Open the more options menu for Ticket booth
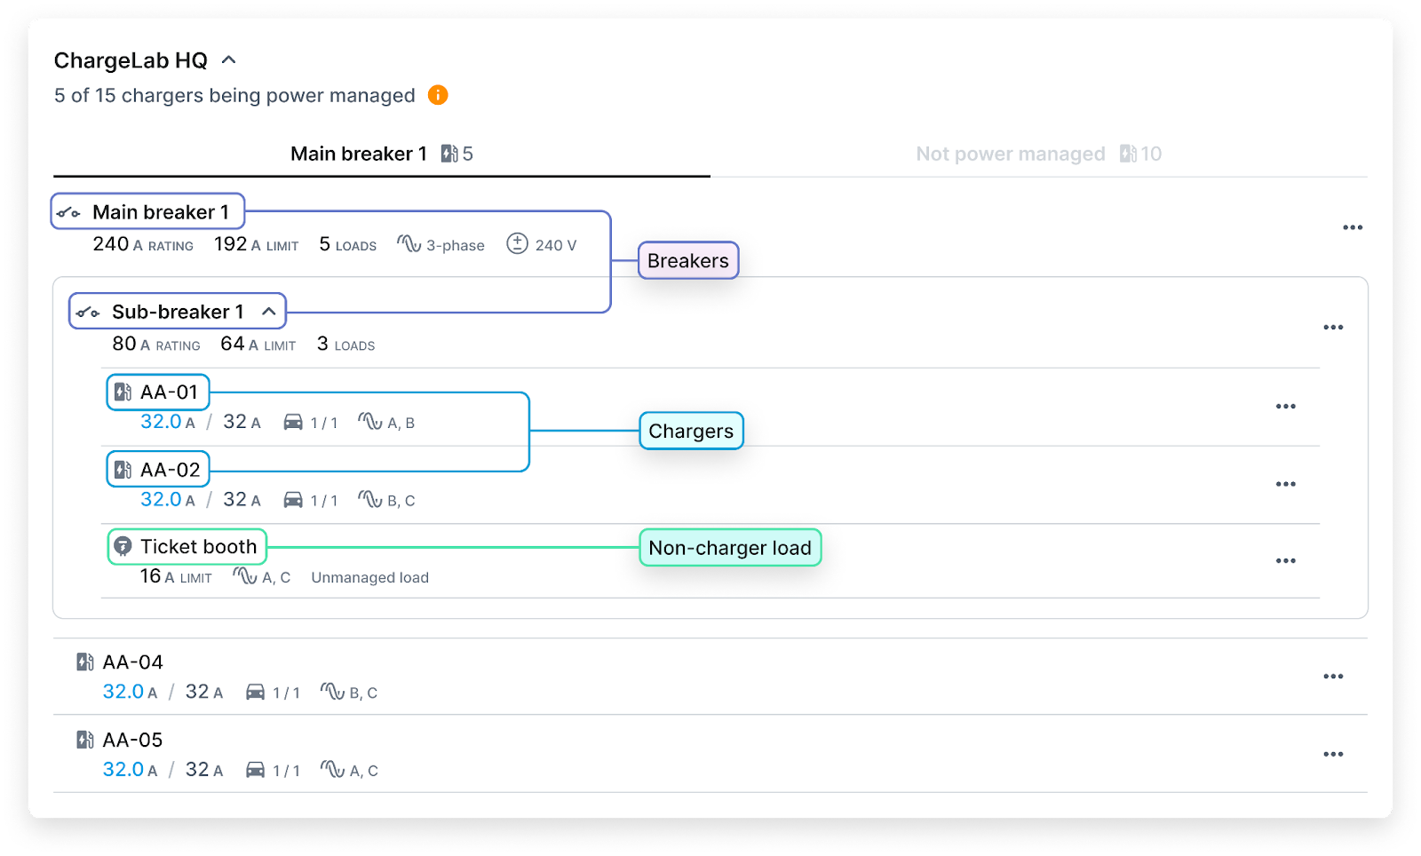Viewport: 1421px width, 856px height. 1286,561
